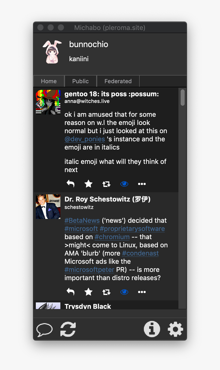Toggle visibility on gentoo 18's post
Screen dimensions: 220x370
tap(124, 184)
